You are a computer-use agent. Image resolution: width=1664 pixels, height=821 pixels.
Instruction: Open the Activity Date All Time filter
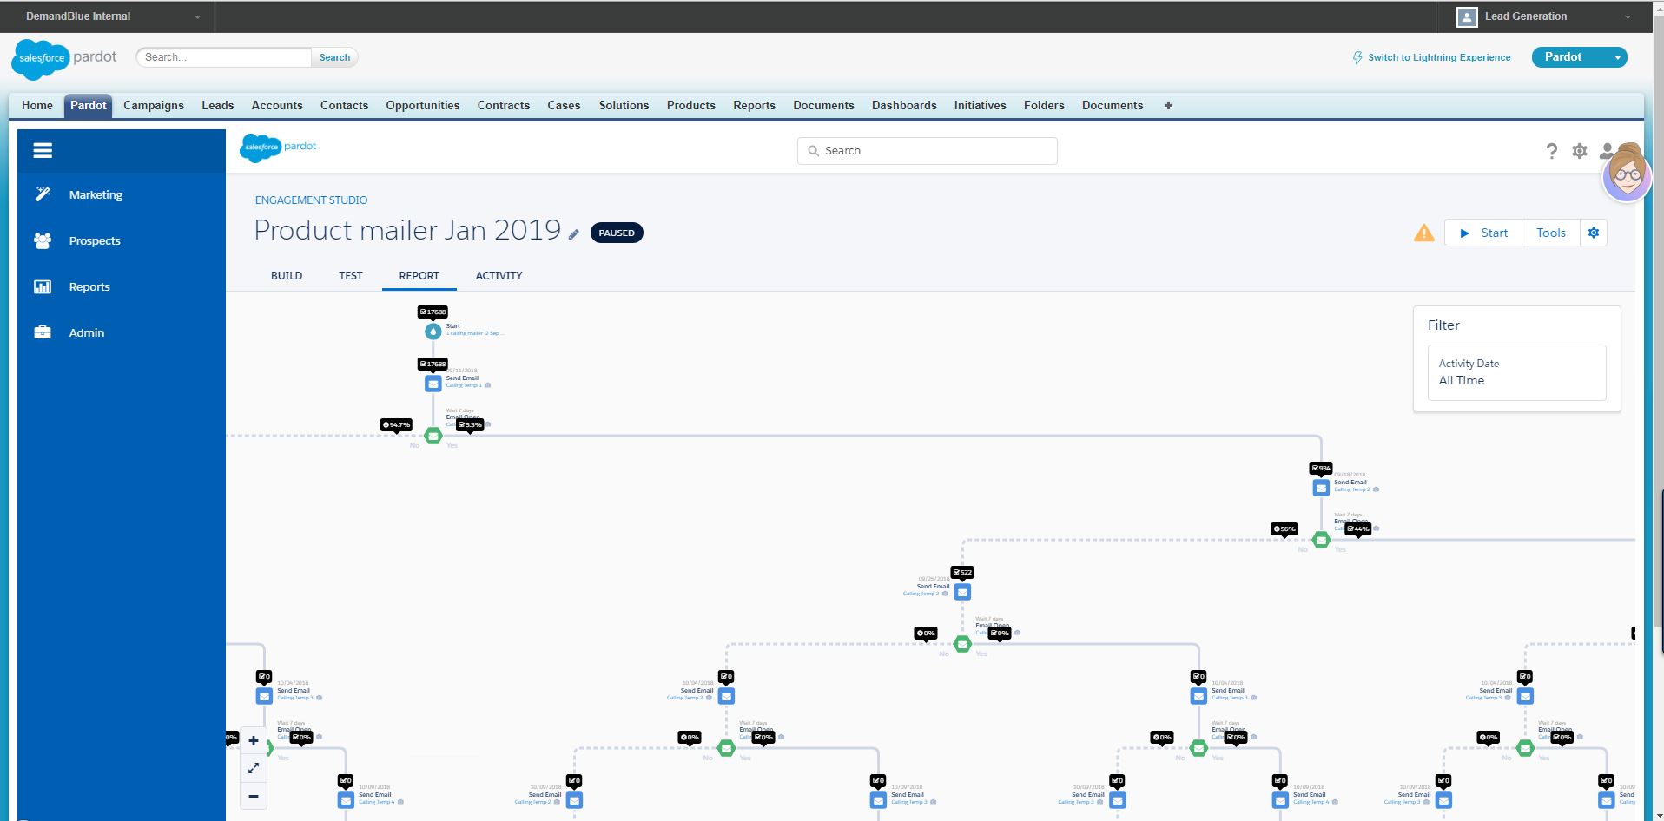1517,372
